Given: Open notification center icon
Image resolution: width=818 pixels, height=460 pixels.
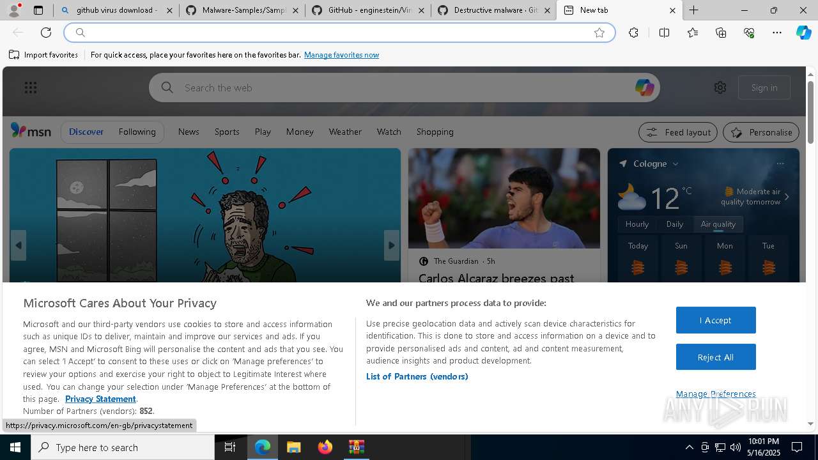Looking at the screenshot, I should (x=797, y=447).
